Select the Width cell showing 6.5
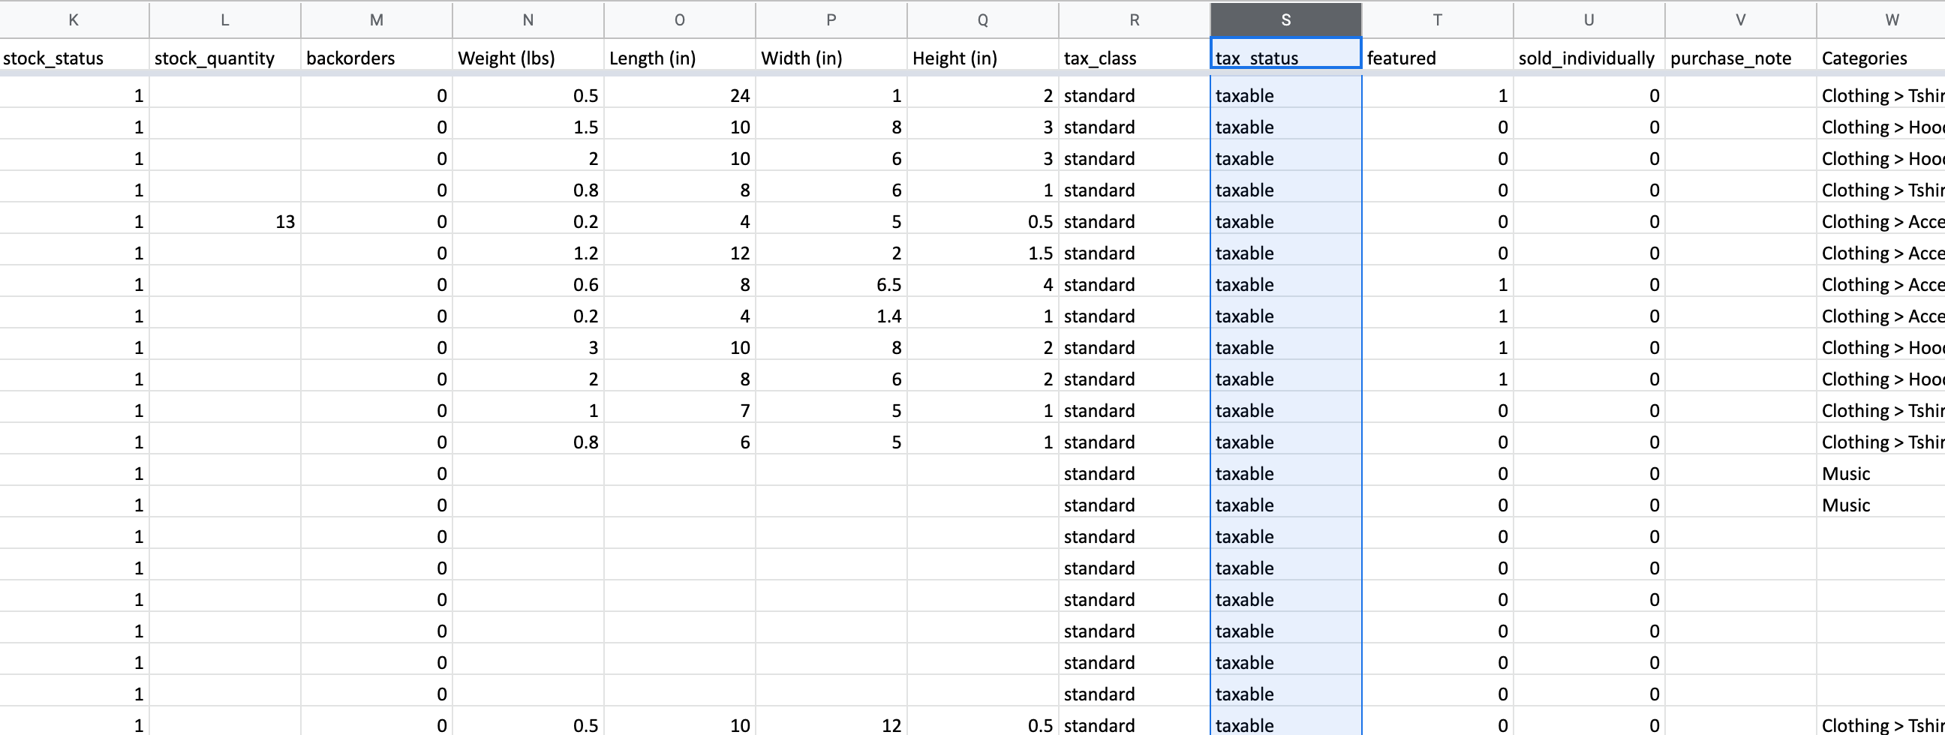The image size is (1945, 735). click(x=831, y=284)
